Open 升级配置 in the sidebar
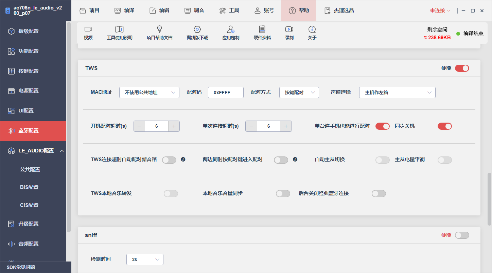 point(33,224)
